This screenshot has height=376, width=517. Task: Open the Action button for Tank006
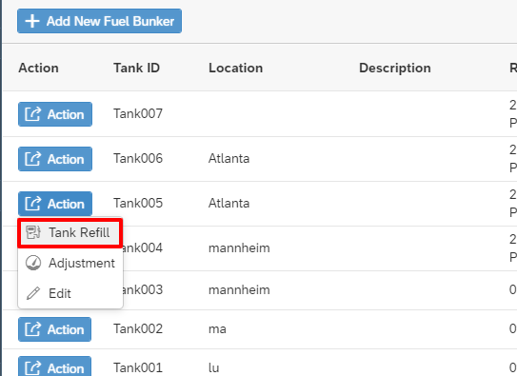55,159
